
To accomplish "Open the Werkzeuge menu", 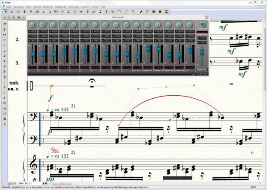I will pos(74,7).
